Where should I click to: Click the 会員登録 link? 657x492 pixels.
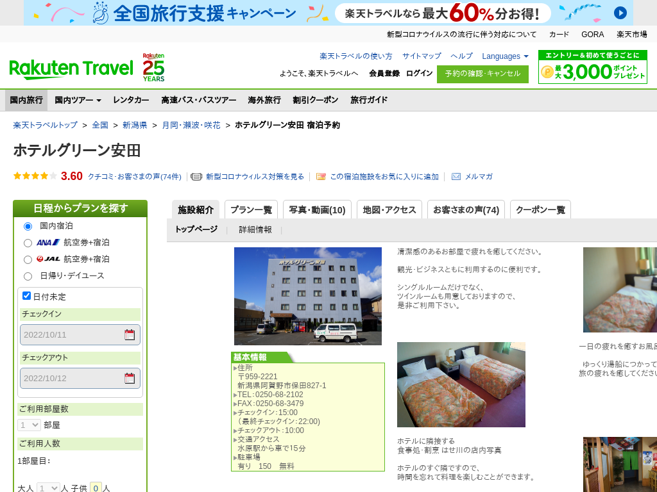pos(384,73)
